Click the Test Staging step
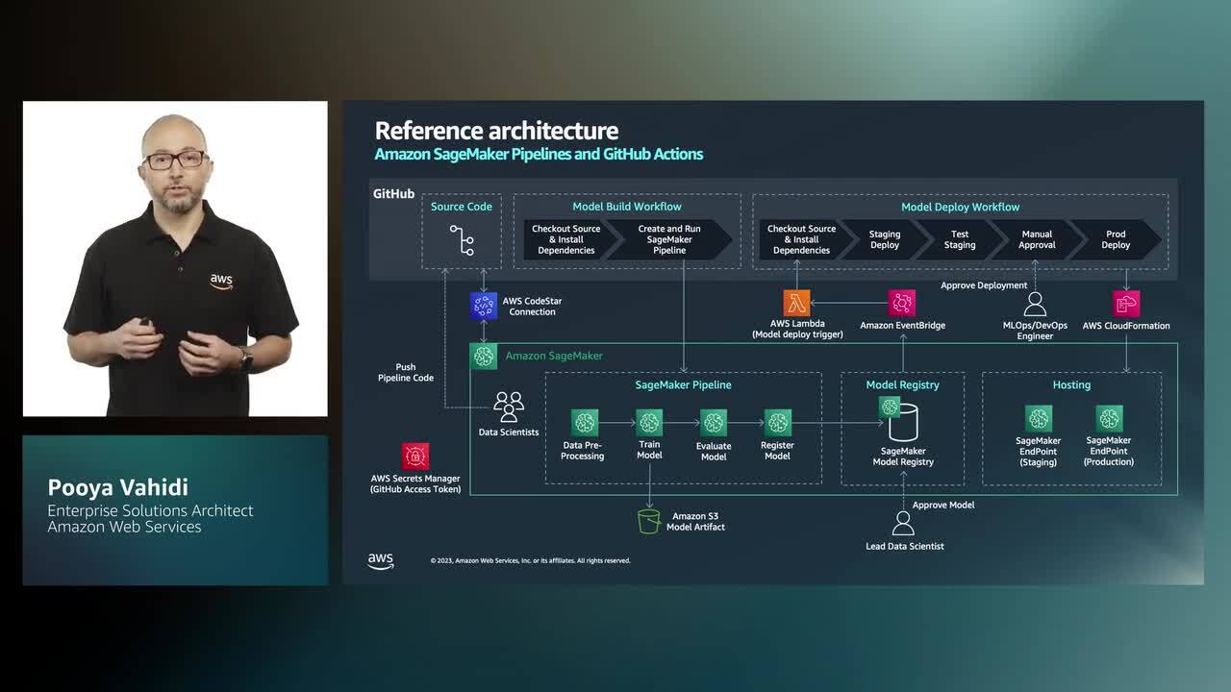This screenshot has width=1231, height=692. 960,239
